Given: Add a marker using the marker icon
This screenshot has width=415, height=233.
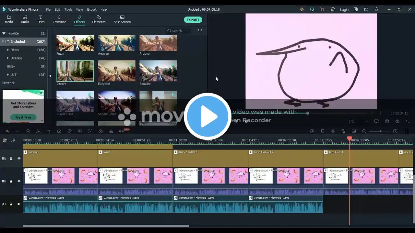Looking at the screenshot, I should tap(323, 131).
